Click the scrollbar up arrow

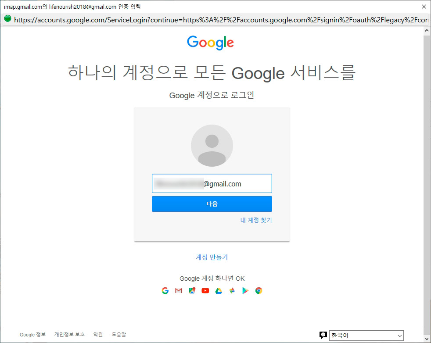coord(427,30)
